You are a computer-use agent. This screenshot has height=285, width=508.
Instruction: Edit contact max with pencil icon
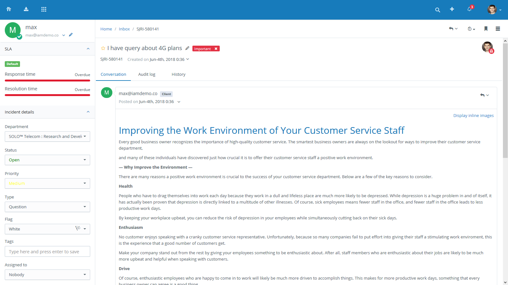click(71, 35)
